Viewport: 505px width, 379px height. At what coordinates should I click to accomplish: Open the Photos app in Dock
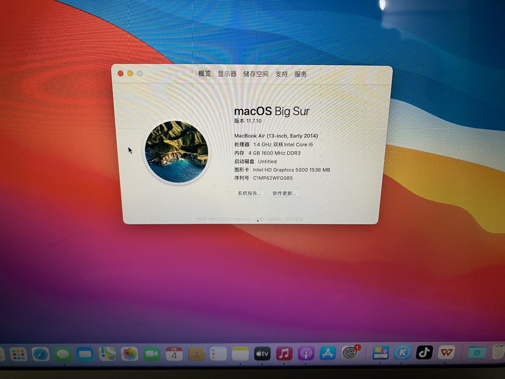coord(129,354)
